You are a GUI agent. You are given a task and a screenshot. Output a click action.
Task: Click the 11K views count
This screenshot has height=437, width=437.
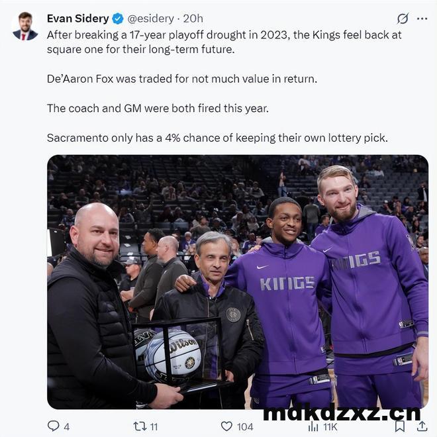click(x=330, y=426)
